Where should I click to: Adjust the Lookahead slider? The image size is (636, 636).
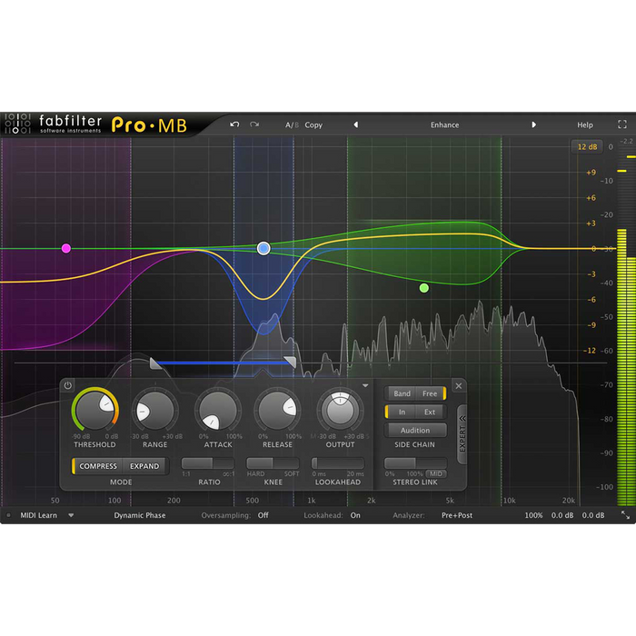point(337,462)
